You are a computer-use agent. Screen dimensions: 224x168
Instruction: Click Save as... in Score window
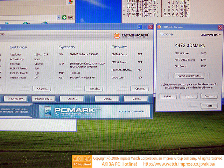coord(210,96)
